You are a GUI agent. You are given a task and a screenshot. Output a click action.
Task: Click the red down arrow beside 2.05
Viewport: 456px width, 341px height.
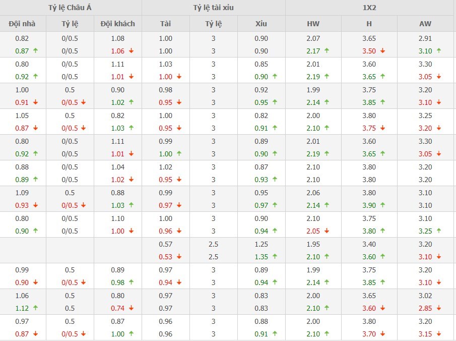click(327, 231)
